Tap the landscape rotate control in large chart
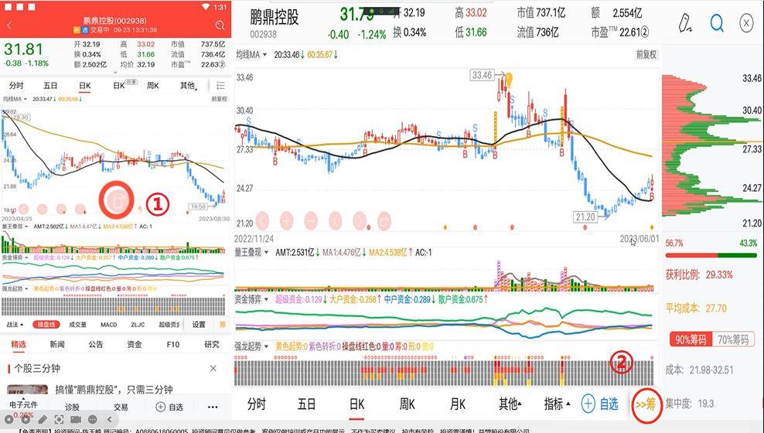This screenshot has height=433, width=764. (384, 220)
